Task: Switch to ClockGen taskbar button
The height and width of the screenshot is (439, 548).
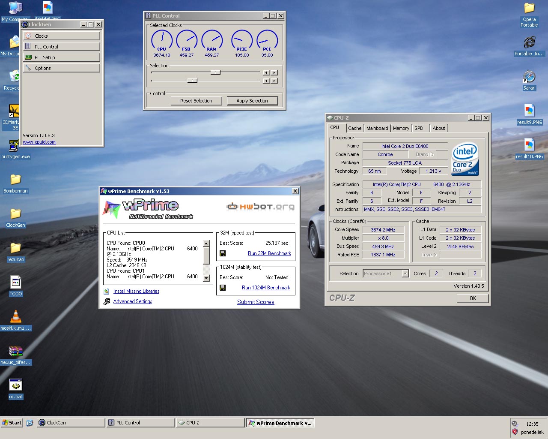Action: click(71, 423)
